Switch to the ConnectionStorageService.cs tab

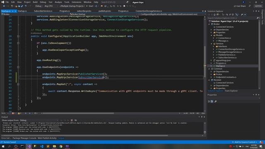tap(149, 11)
